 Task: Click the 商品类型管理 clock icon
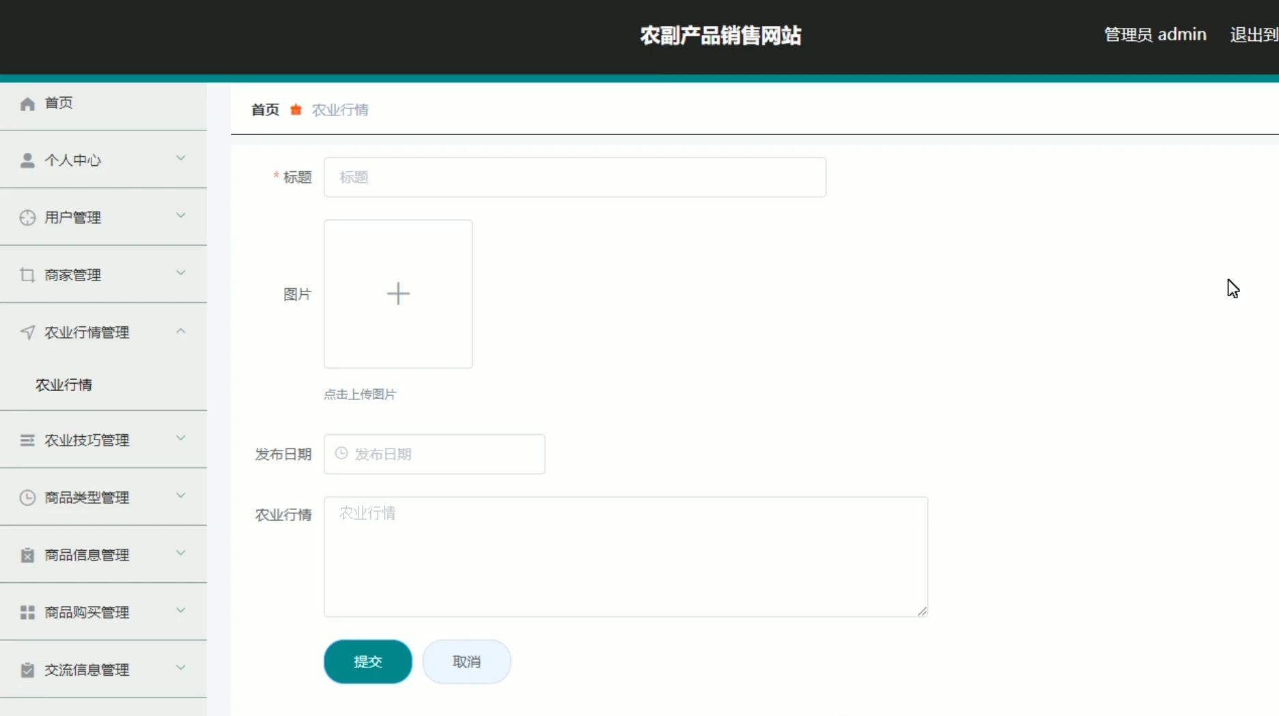point(27,497)
